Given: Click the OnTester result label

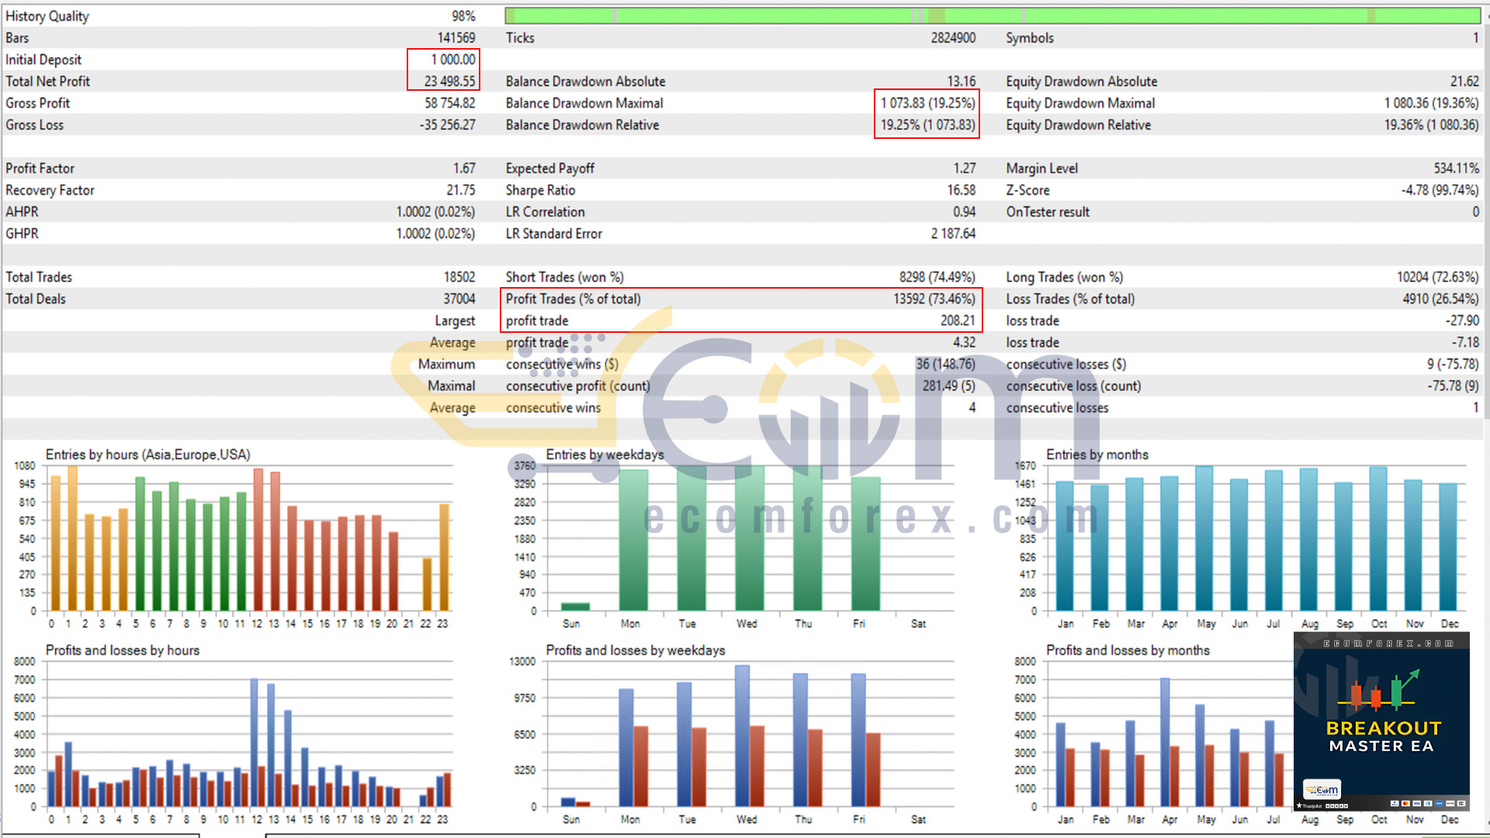Looking at the screenshot, I should pos(1048,212).
